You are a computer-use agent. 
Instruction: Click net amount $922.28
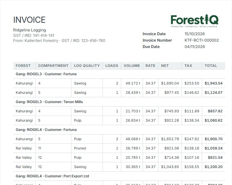(172, 120)
